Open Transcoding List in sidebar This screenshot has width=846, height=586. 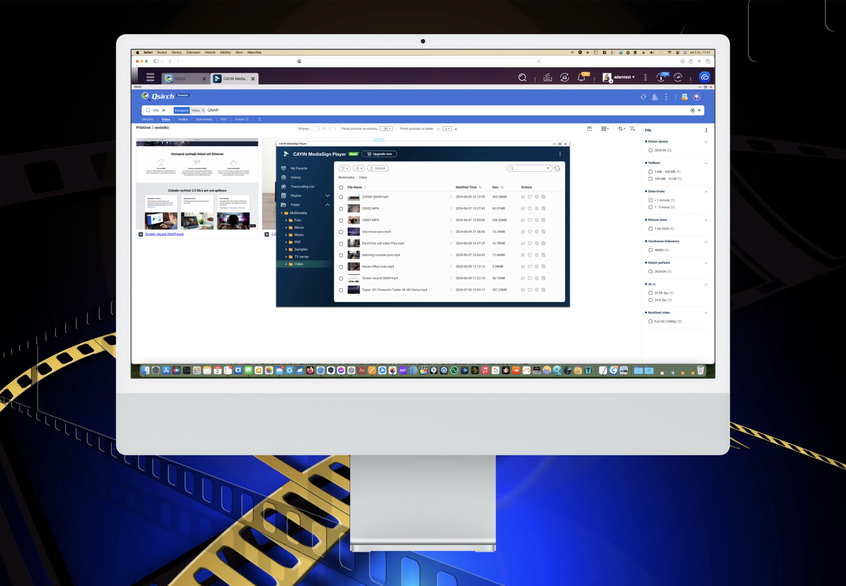point(302,186)
